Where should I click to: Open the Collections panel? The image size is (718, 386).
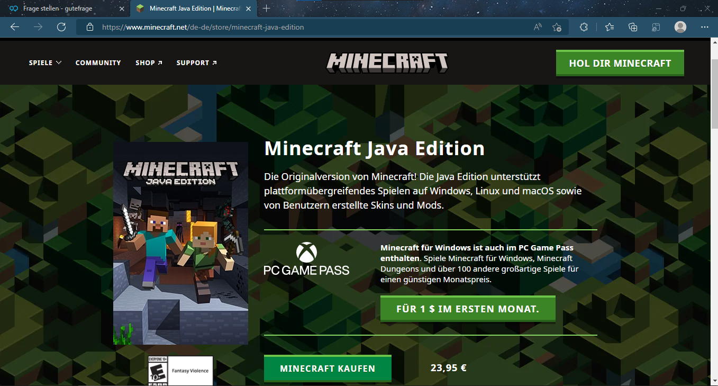pyautogui.click(x=633, y=27)
